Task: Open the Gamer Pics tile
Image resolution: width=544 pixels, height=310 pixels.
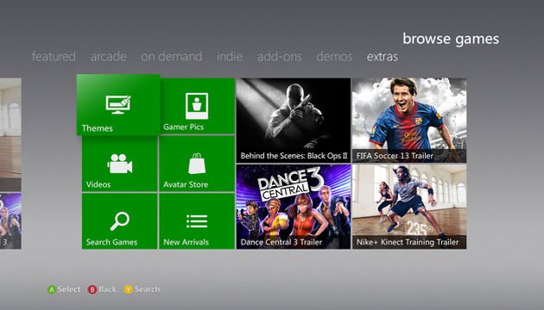Action: pyautogui.click(x=197, y=106)
